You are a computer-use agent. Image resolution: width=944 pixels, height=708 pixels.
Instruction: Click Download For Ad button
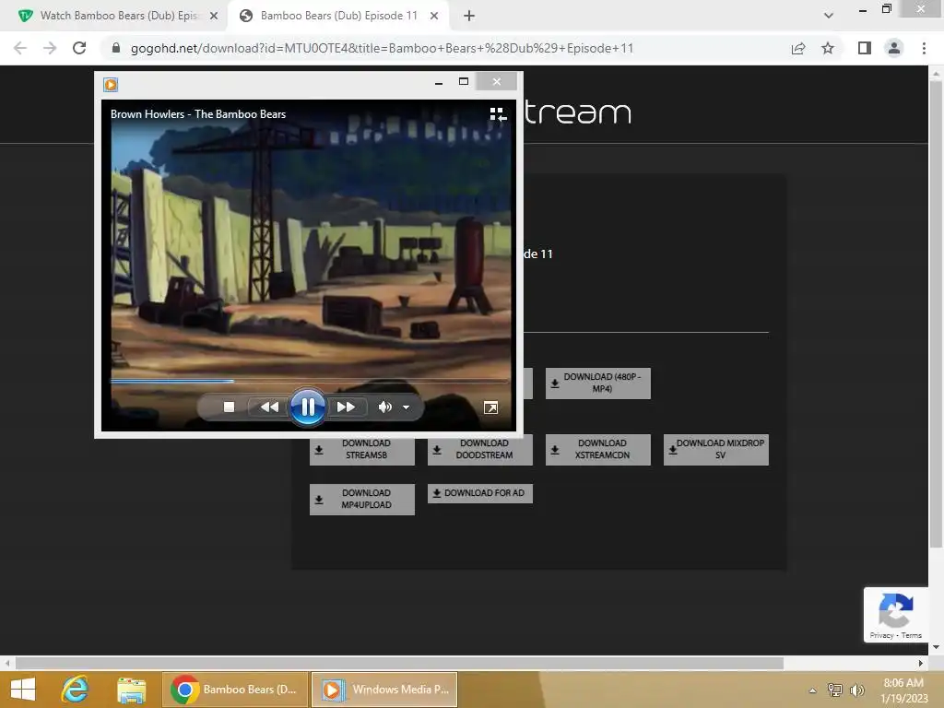point(479,493)
